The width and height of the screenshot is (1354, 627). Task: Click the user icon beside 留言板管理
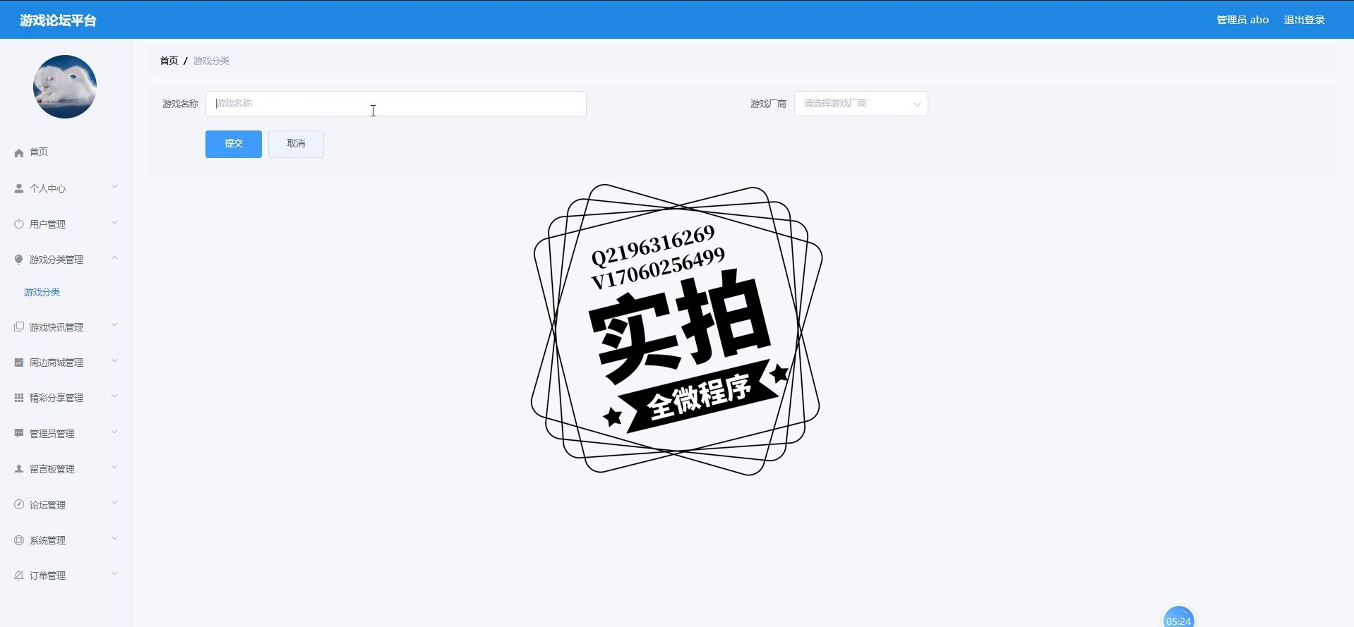click(19, 469)
